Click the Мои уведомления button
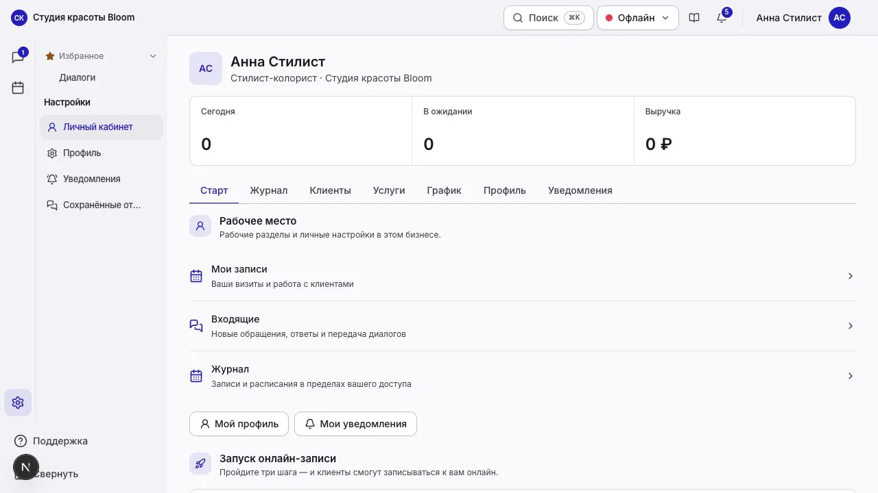 [x=355, y=424]
